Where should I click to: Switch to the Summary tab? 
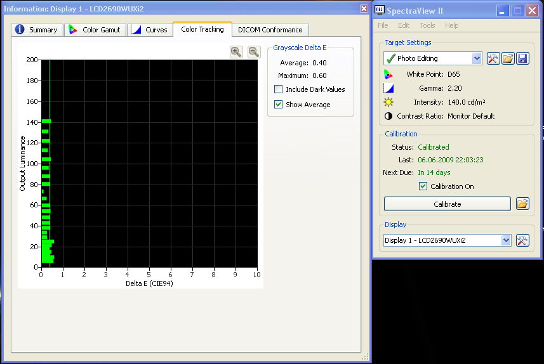pos(37,30)
